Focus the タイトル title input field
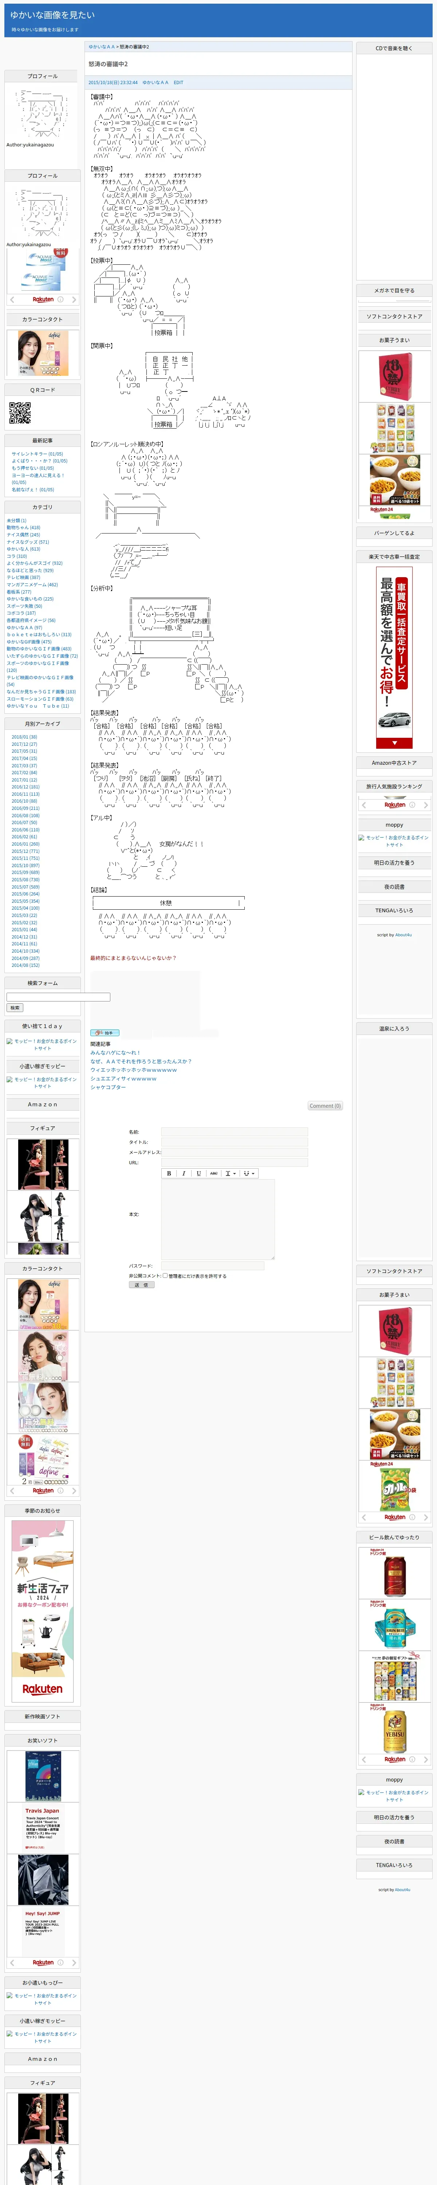 click(x=234, y=1142)
